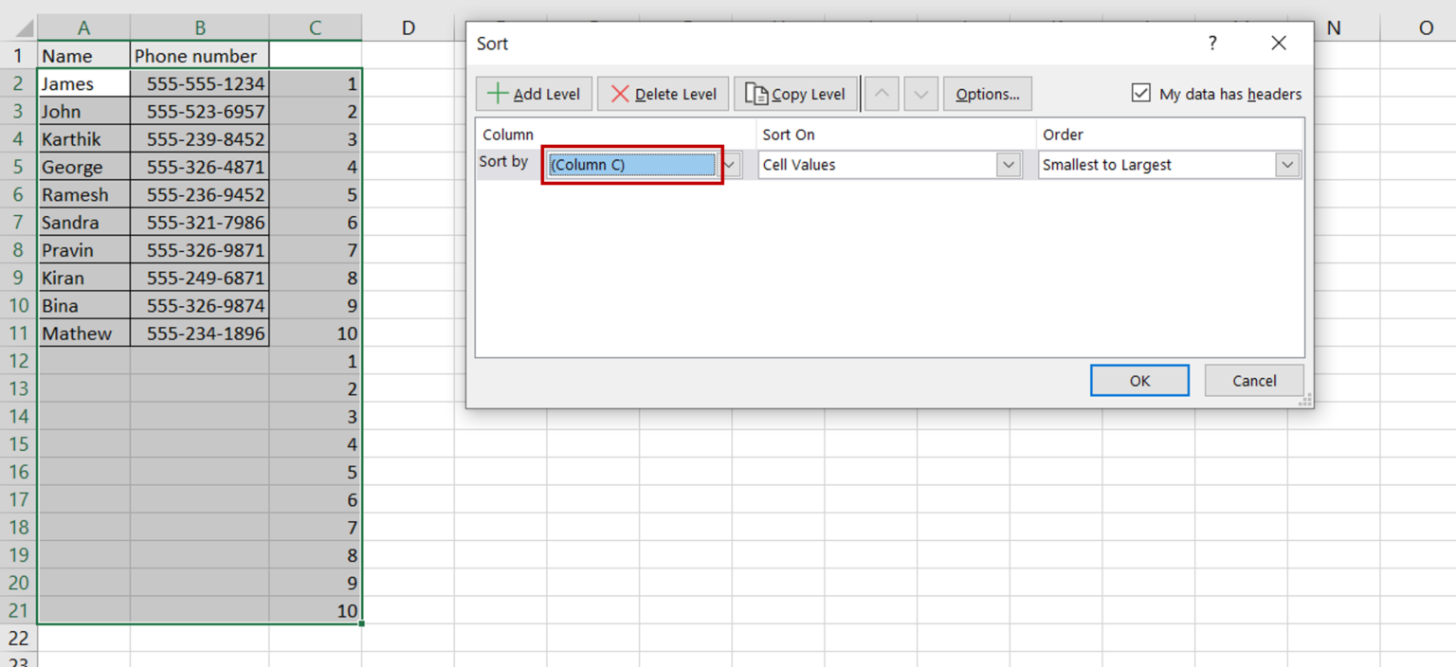The width and height of the screenshot is (1456, 667).
Task: Select the Phone number header cell
Action: tap(199, 56)
